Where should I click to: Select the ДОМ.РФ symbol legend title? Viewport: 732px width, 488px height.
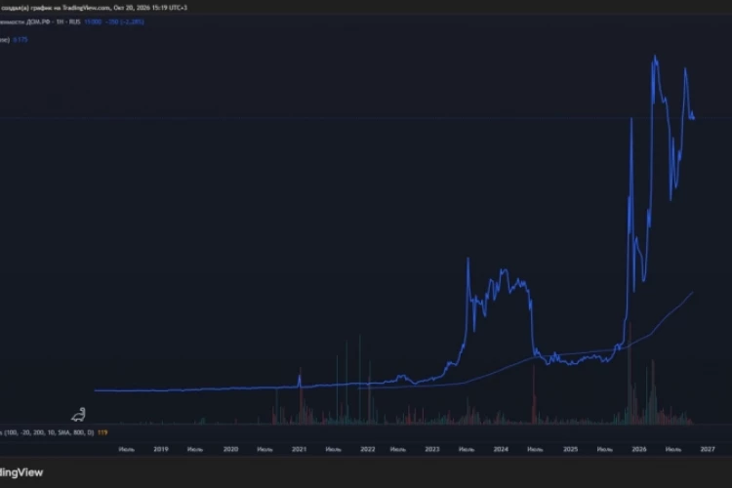[25, 21]
